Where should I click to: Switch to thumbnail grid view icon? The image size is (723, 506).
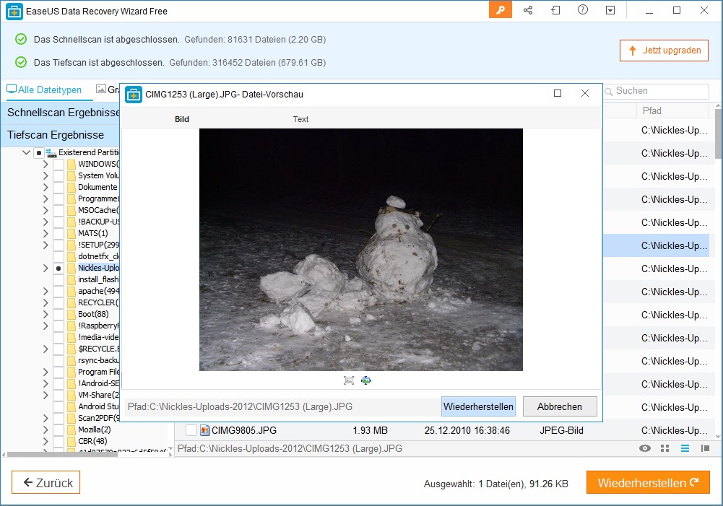click(665, 448)
